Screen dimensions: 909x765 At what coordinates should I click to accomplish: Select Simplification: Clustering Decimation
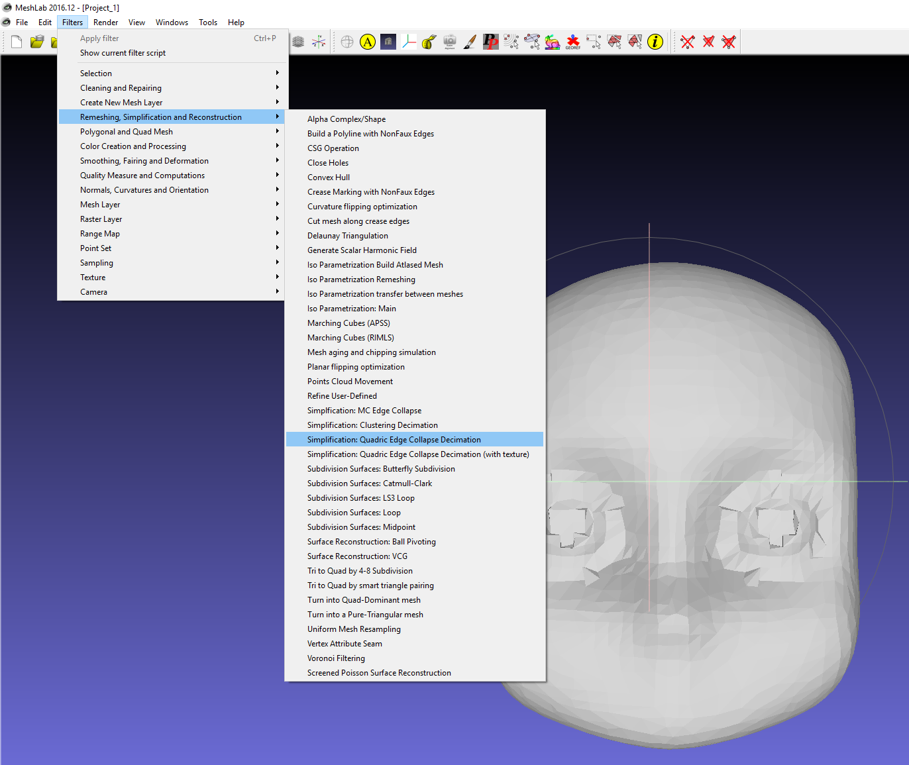[x=415, y=425]
